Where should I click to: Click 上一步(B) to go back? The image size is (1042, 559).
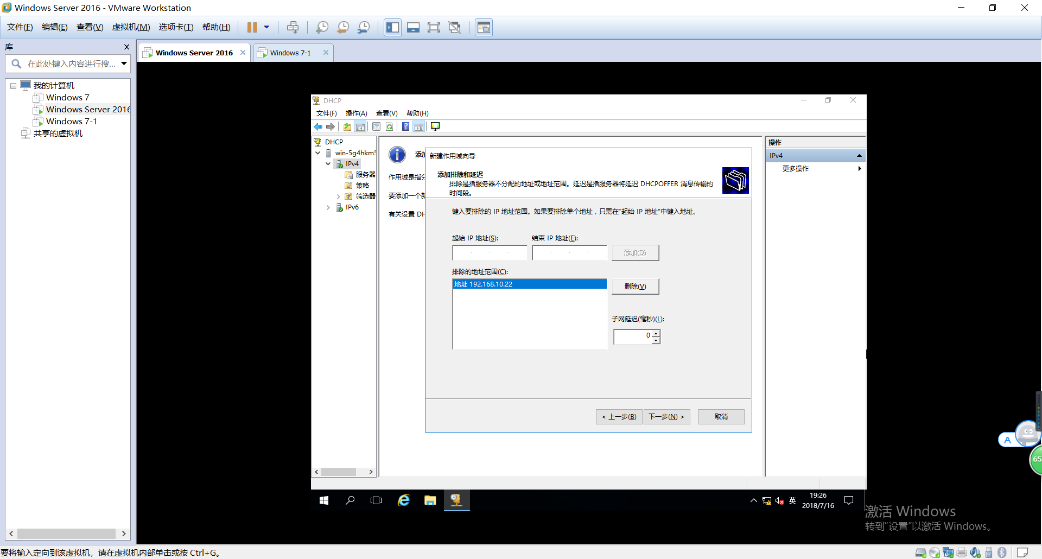(x=619, y=417)
